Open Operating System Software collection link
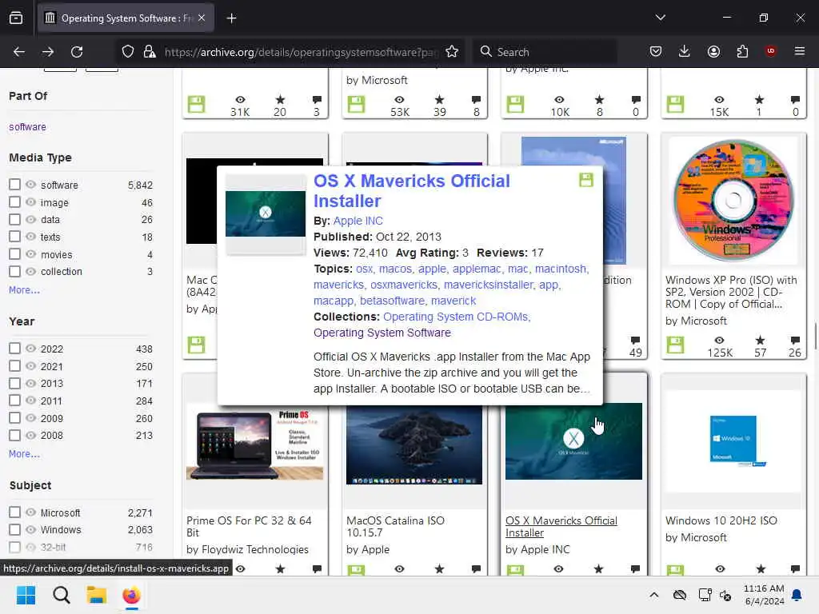Screen dimensions: 819x614 pyautogui.click(x=382, y=333)
